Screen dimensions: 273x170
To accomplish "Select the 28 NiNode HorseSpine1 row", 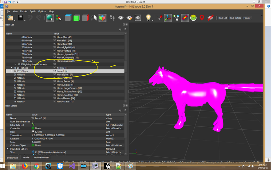I will click(x=65, y=74).
